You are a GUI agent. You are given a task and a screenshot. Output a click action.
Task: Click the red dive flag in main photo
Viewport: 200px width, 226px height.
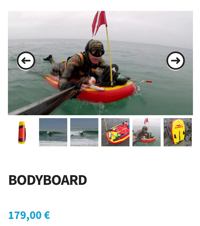(99, 23)
